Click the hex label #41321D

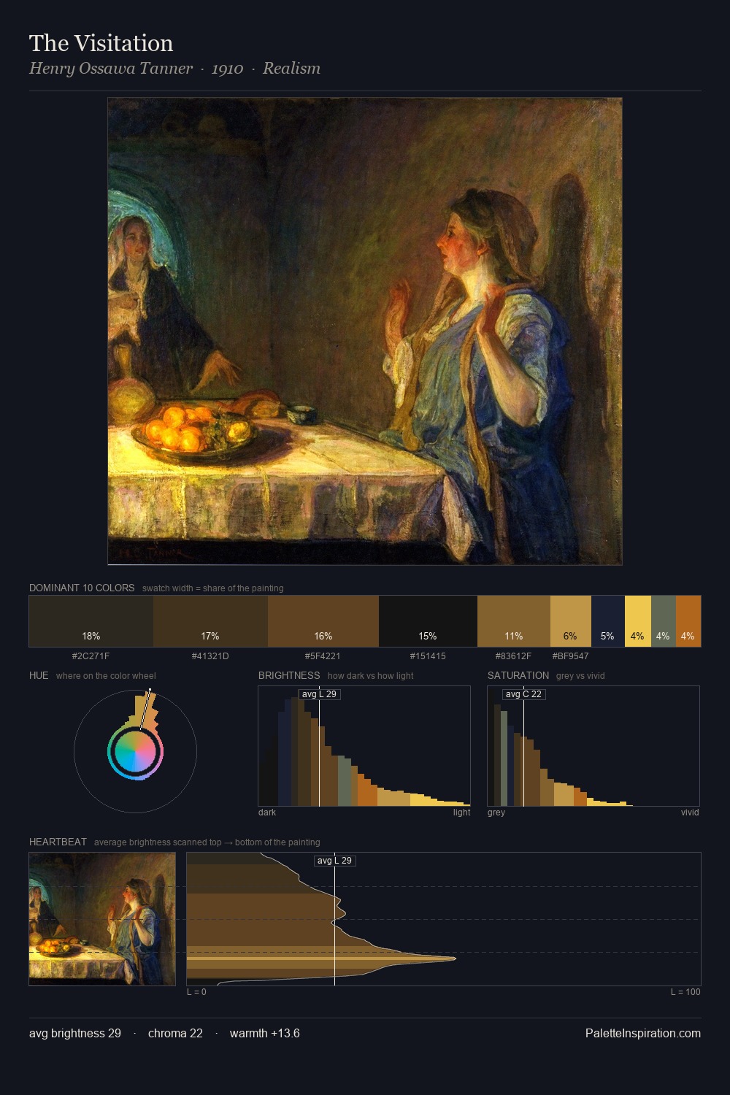(210, 656)
